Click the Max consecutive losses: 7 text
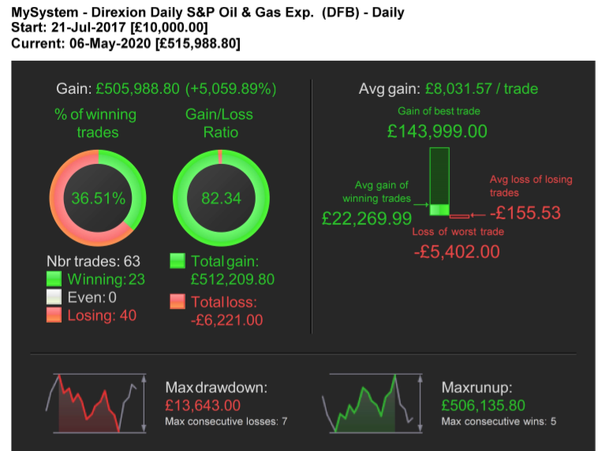 coord(226,422)
